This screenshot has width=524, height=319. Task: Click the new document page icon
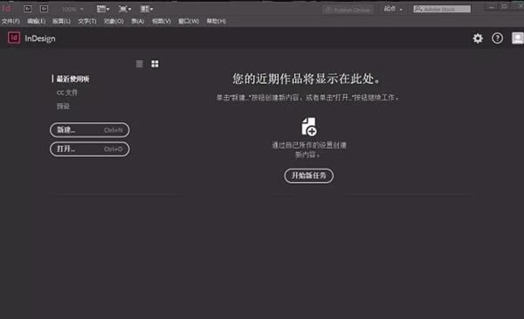pyautogui.click(x=309, y=127)
